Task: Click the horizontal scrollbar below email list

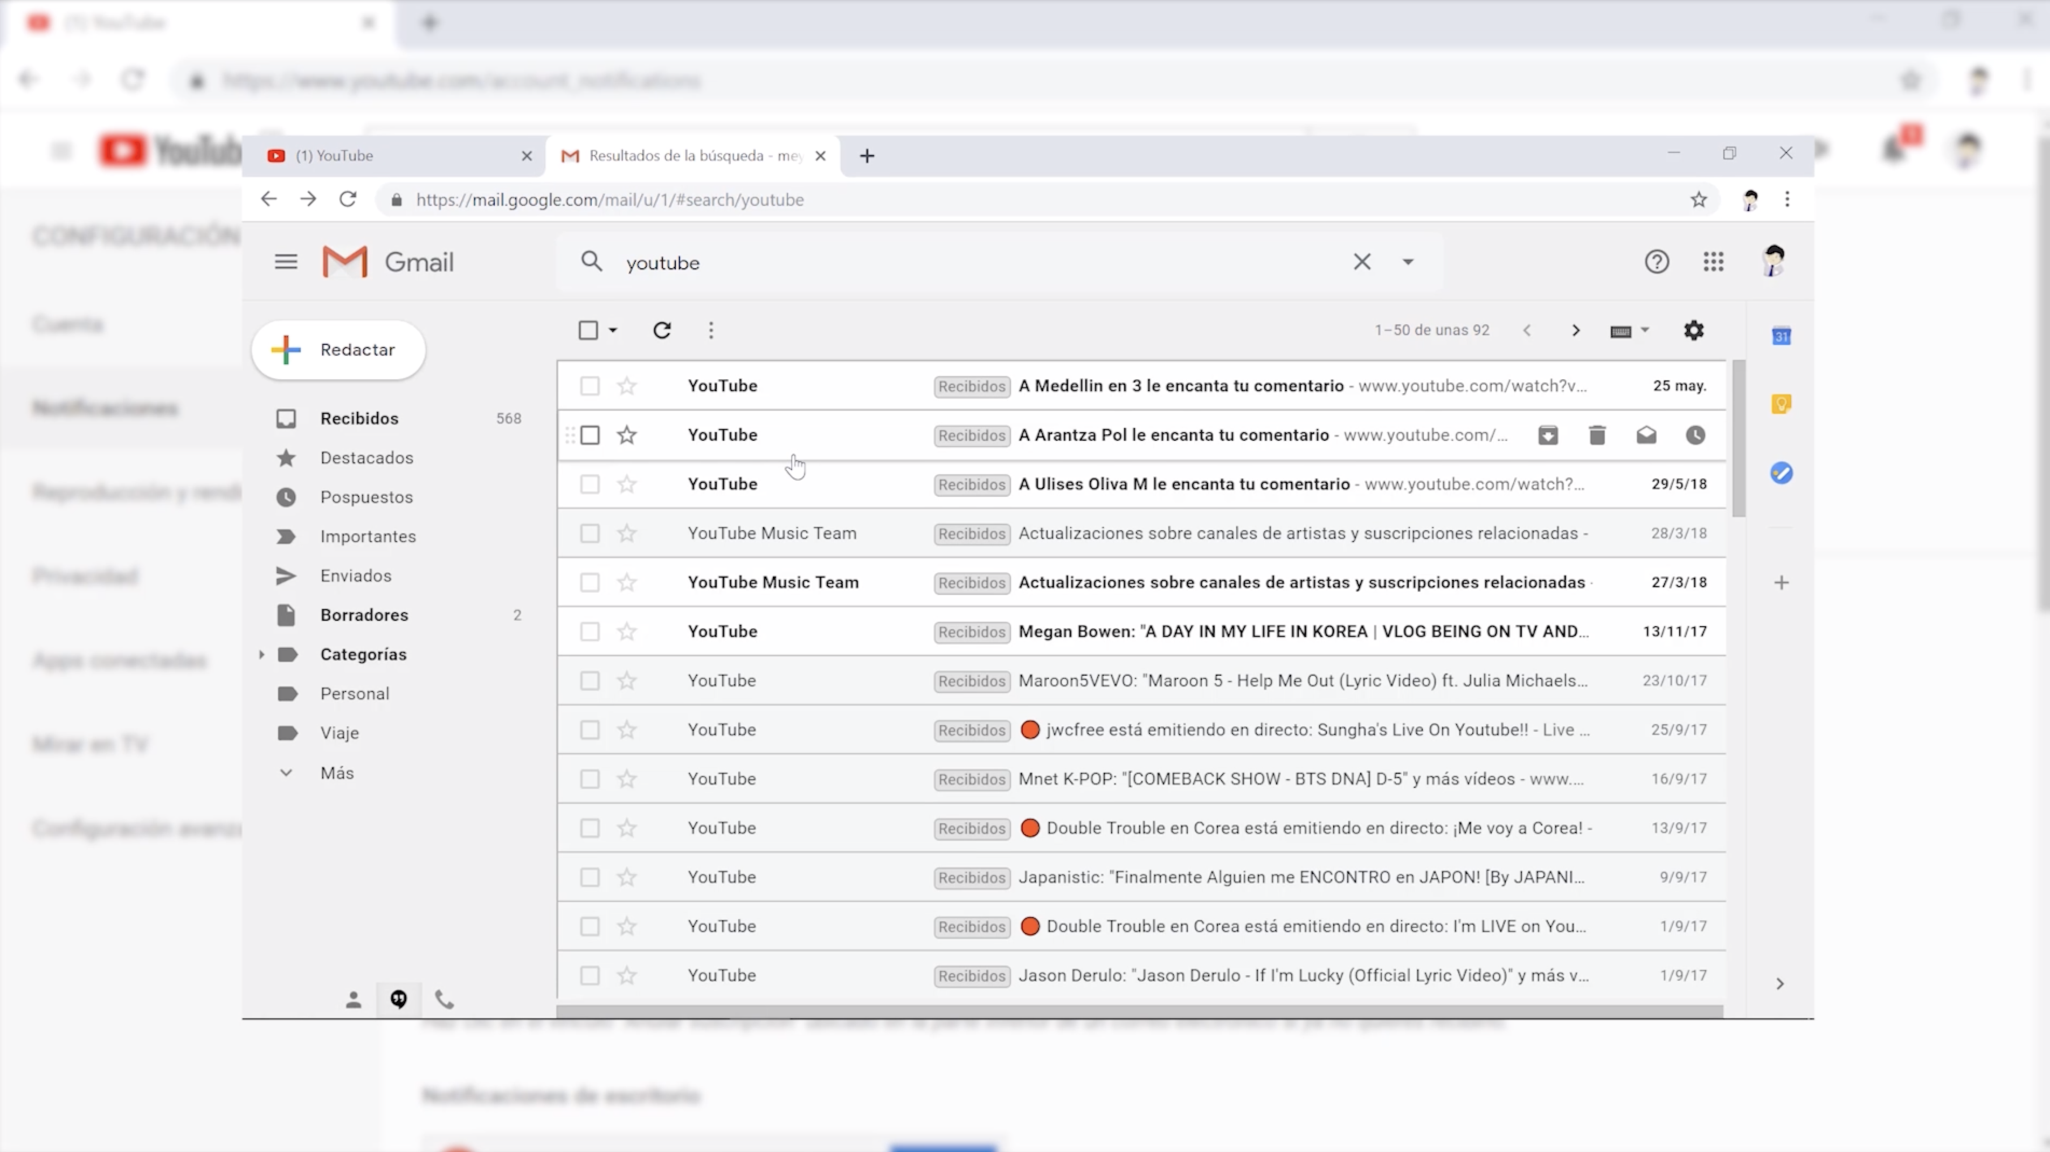Action: pyautogui.click(x=1140, y=1011)
